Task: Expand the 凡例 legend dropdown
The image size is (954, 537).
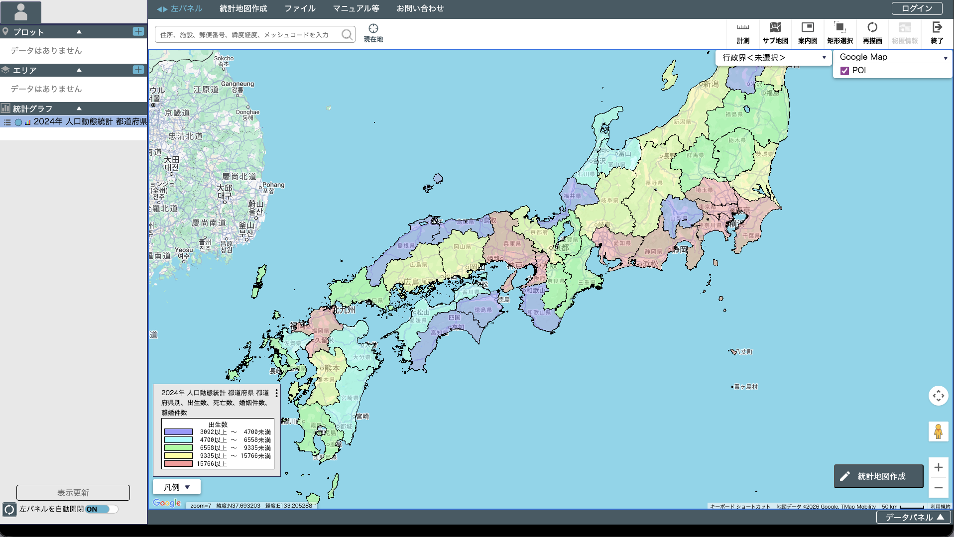Action: pos(177,487)
